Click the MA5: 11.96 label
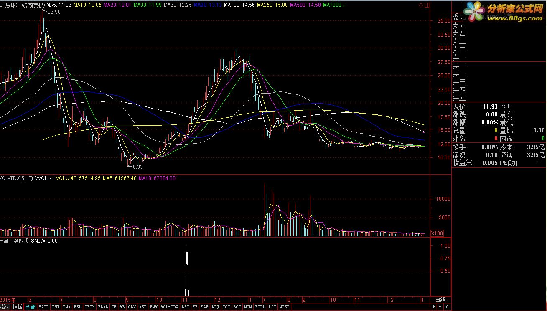Image resolution: width=547 pixels, height=311 pixels. tap(59, 5)
